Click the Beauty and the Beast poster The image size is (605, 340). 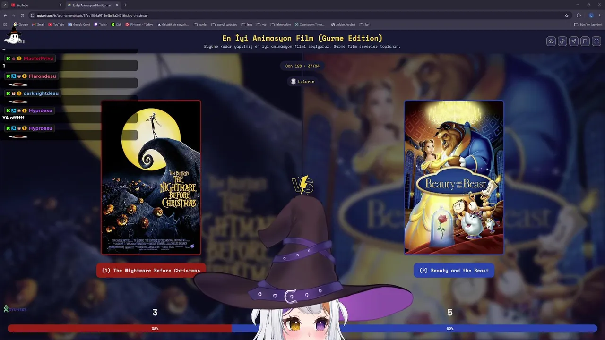coord(454,178)
